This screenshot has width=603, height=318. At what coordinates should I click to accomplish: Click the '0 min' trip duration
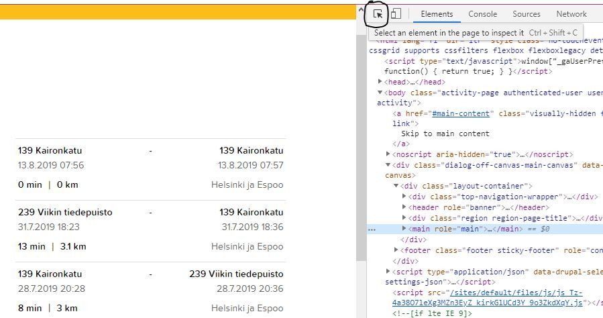30,184
